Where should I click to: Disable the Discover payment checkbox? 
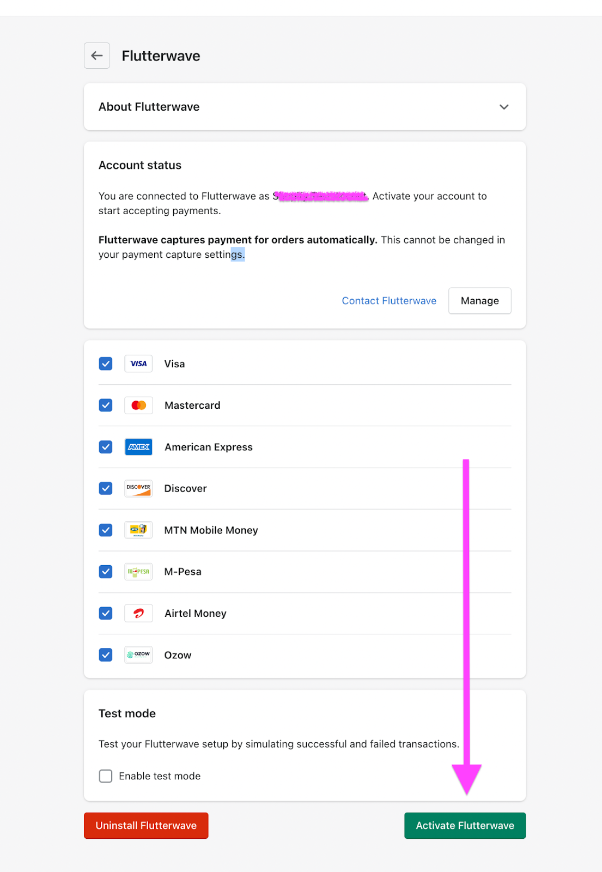tap(106, 488)
